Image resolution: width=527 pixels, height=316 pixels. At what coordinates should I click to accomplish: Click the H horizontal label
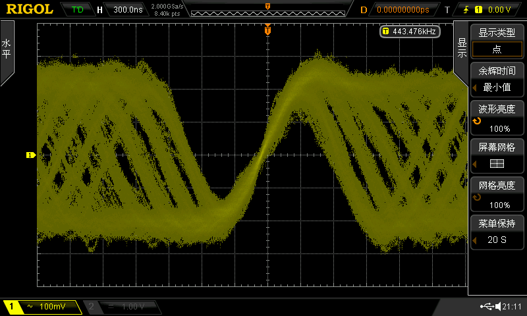tap(99, 10)
